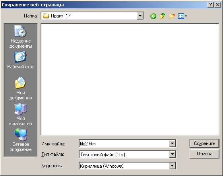Open the Тип файла dropdown list
223x176 pixels.
pyautogui.click(x=172, y=154)
